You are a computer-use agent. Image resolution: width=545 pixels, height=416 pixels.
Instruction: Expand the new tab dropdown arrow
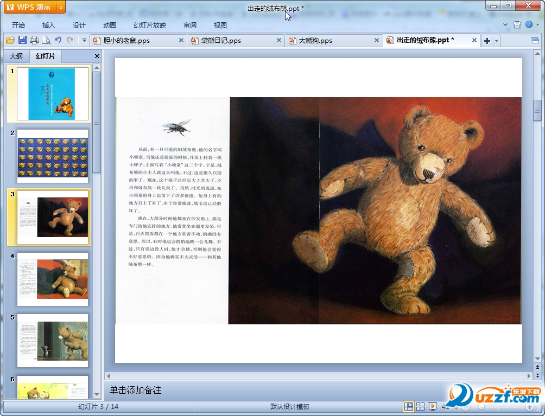[x=496, y=41]
